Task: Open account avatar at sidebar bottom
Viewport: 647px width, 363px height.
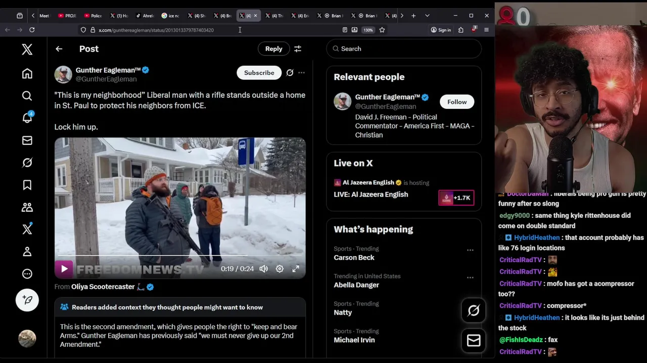Action: point(27,338)
